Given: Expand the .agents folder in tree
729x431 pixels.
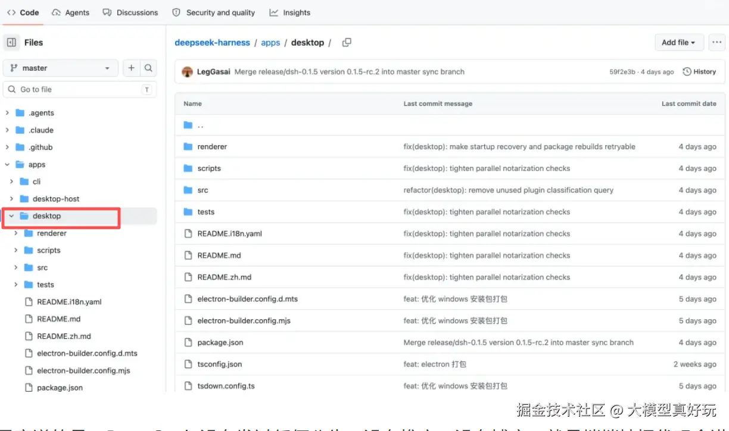Looking at the screenshot, I should [7, 113].
